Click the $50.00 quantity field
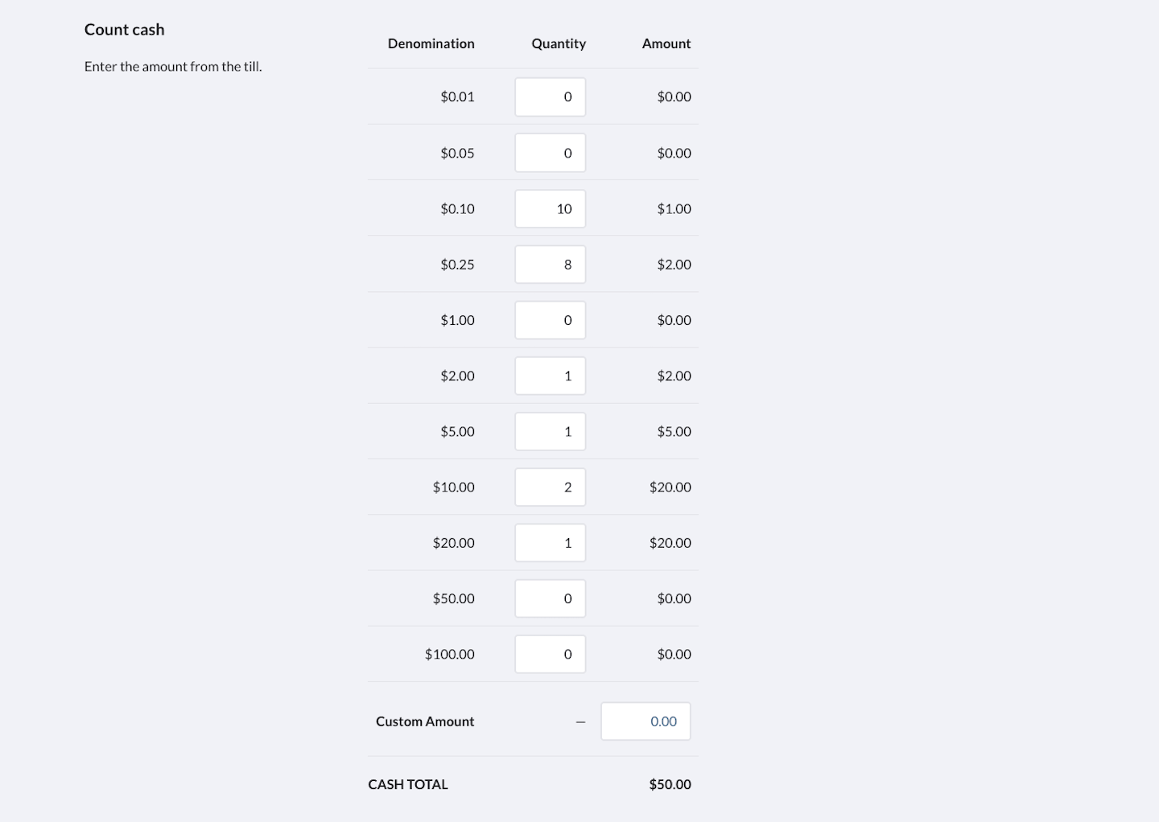1159x822 pixels. 550,598
